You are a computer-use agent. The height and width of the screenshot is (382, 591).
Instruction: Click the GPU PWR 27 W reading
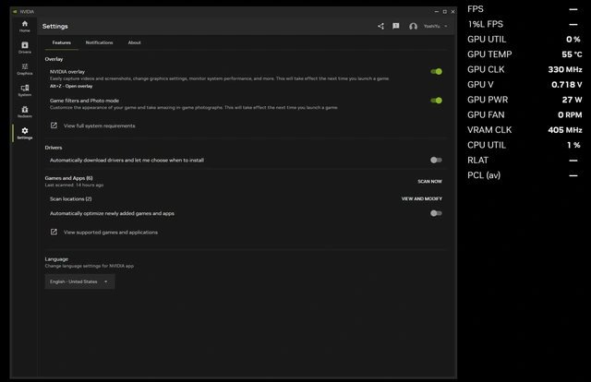[525, 100]
